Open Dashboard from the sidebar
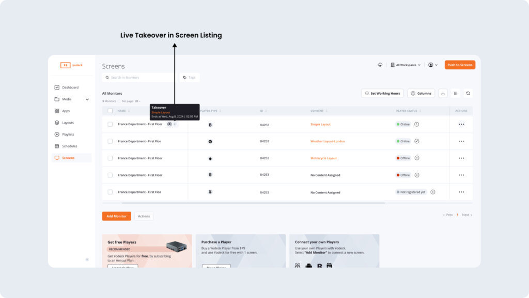The width and height of the screenshot is (529, 298). 70,87
